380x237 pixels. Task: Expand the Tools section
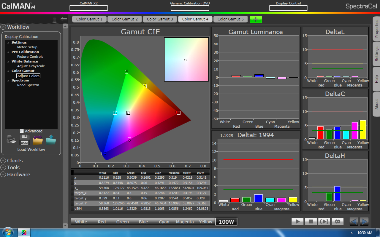pyautogui.click(x=3, y=167)
